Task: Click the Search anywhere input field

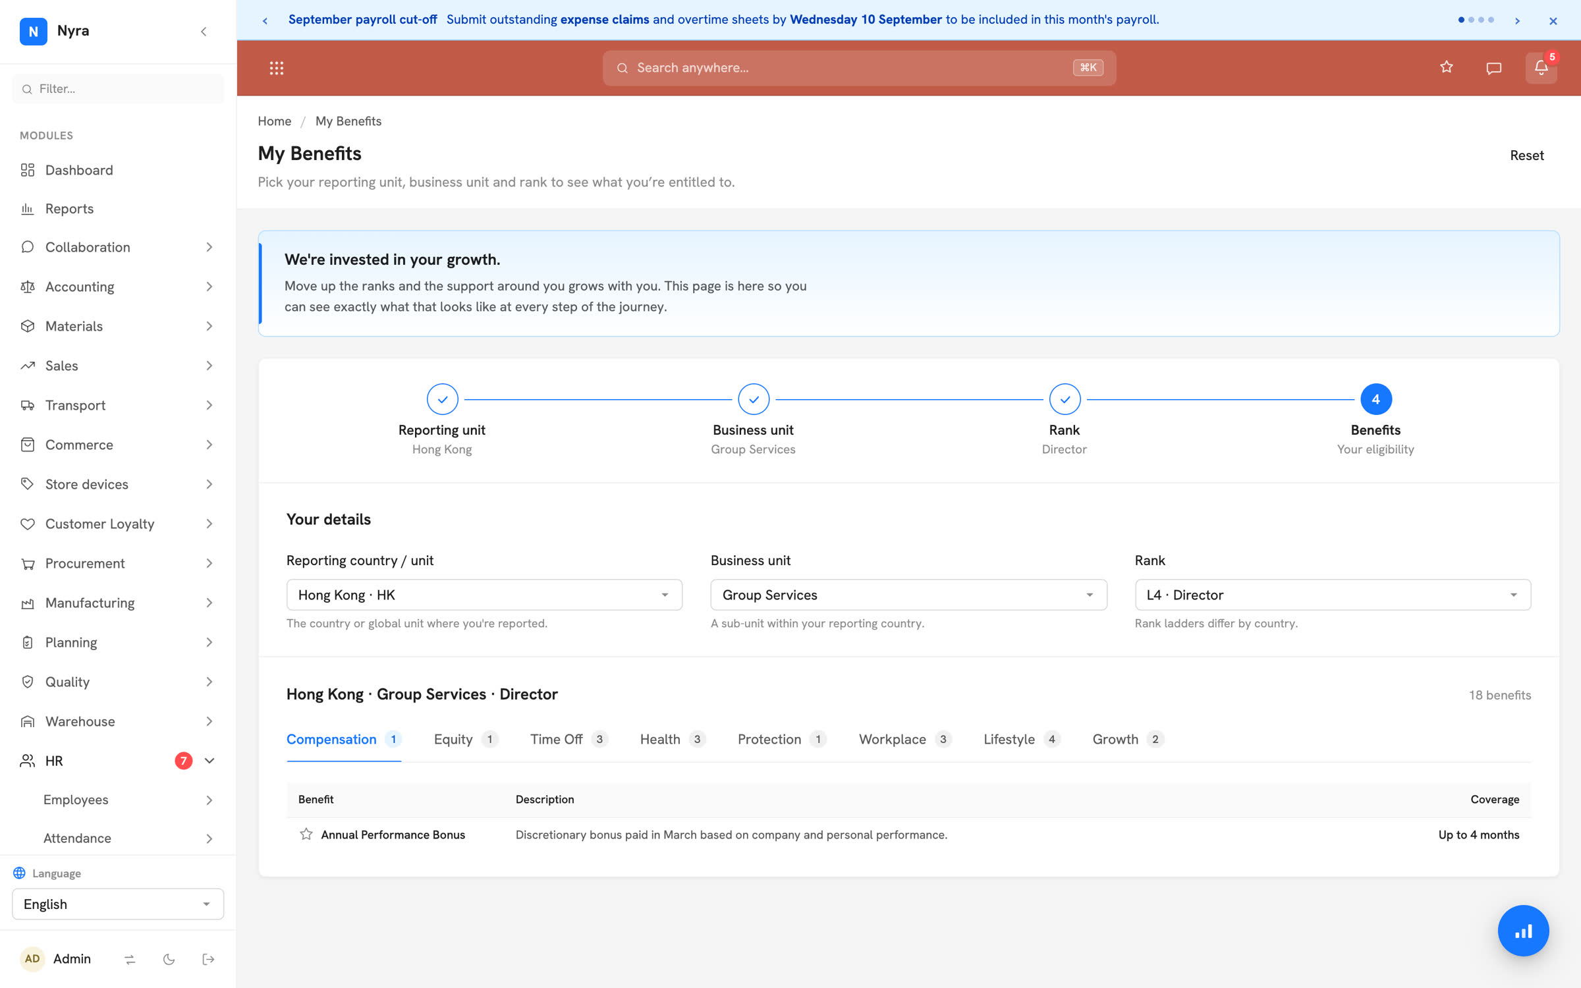Action: click(x=859, y=68)
